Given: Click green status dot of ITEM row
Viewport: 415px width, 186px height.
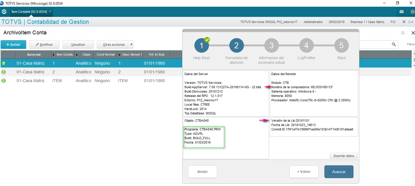Looking at the screenshot, I should click(4, 81).
